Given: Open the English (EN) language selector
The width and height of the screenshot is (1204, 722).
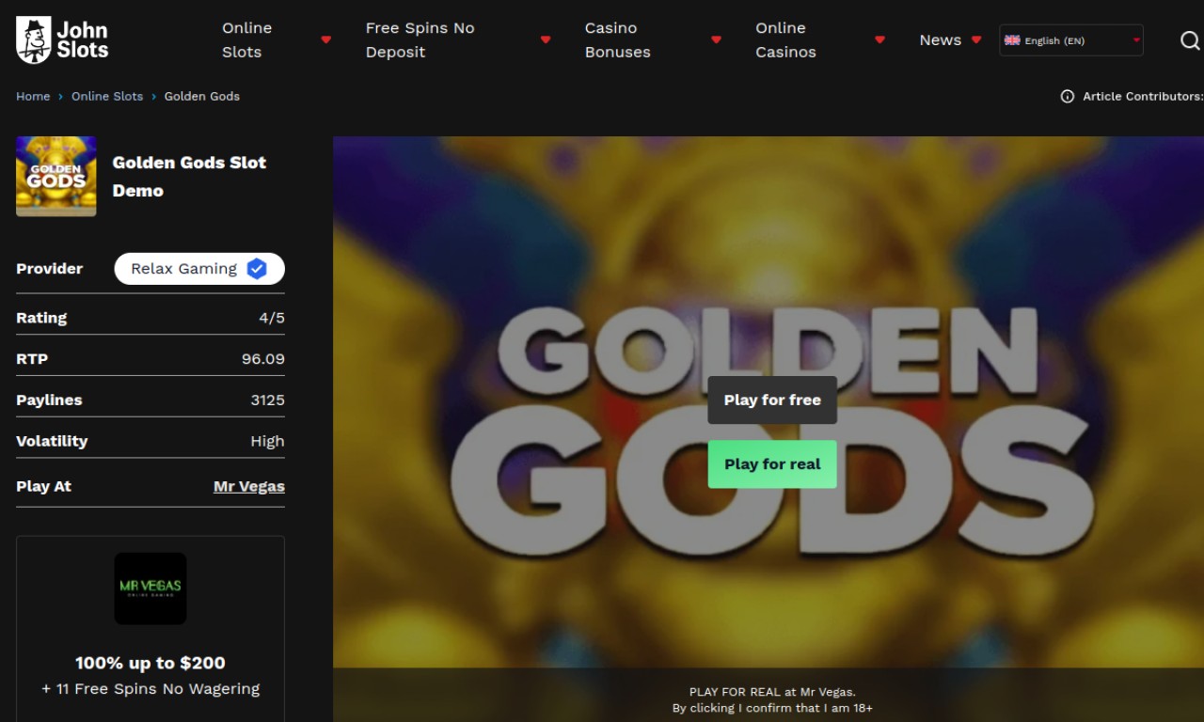Looking at the screenshot, I should pyautogui.click(x=1071, y=40).
